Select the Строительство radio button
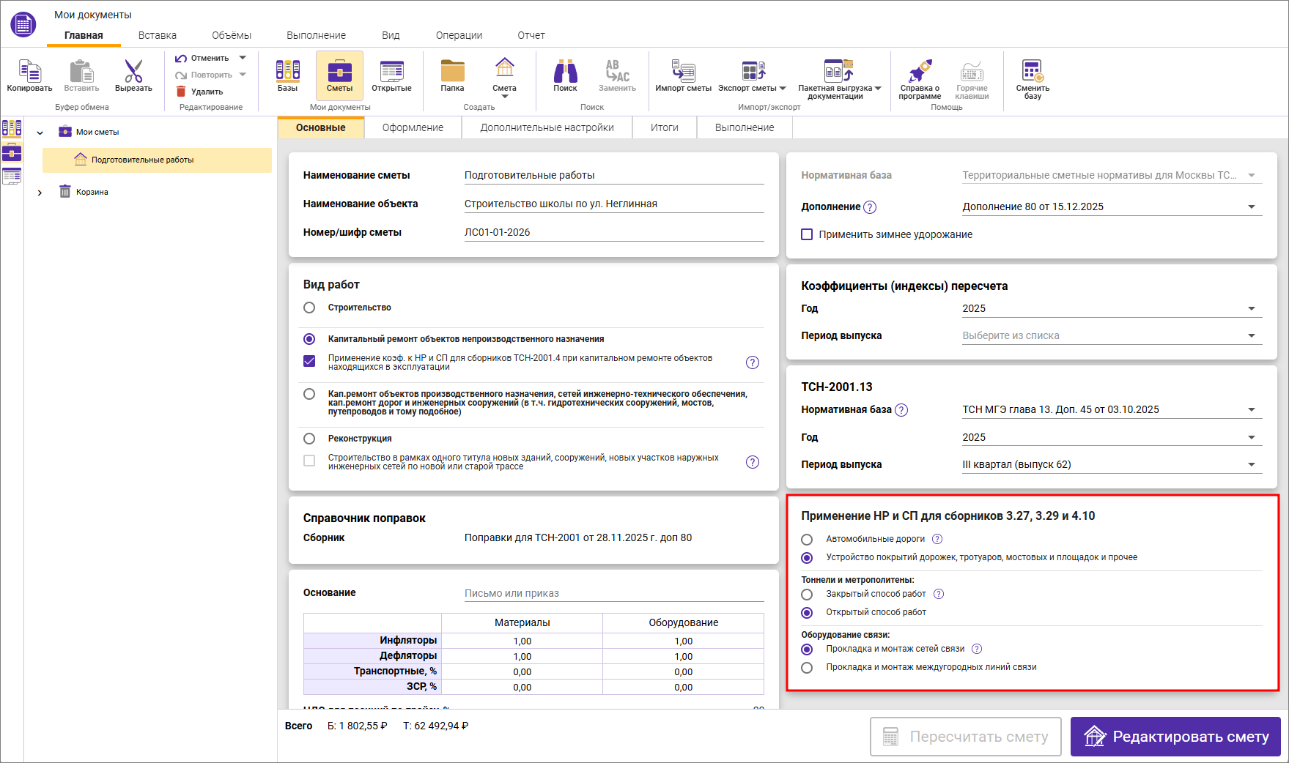Image resolution: width=1289 pixels, height=763 pixels. (x=309, y=308)
